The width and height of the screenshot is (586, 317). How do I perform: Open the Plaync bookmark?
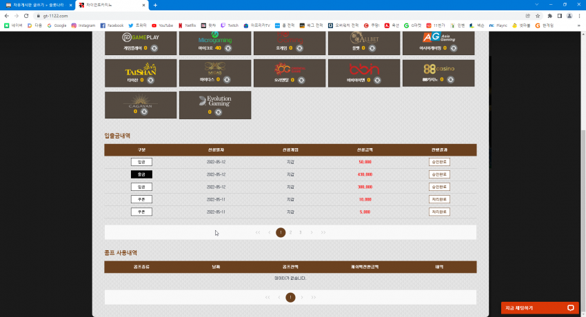coord(498,25)
